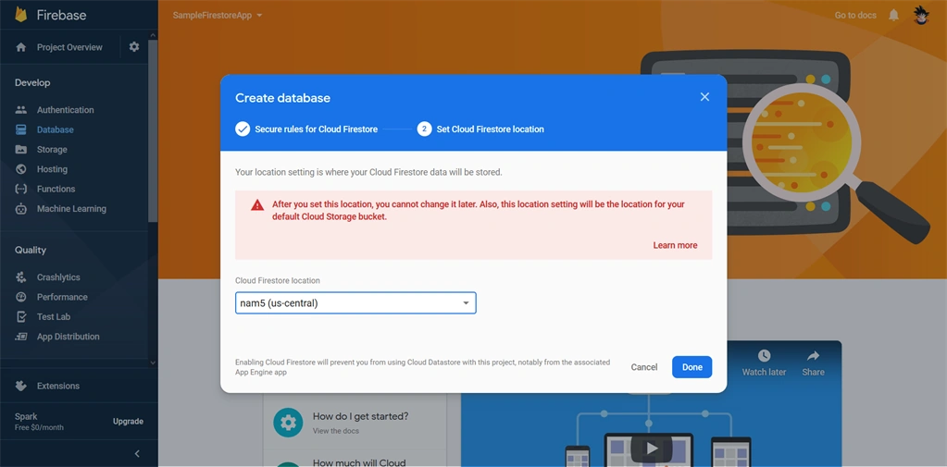Image resolution: width=947 pixels, height=467 pixels.
Task: Click the Quality section heading
Action: (x=31, y=250)
